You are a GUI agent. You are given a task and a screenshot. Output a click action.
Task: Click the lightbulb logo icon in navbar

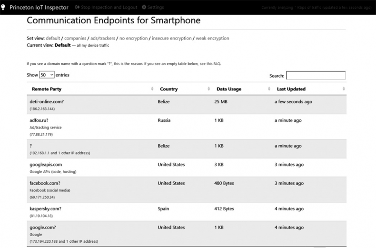[x=4, y=7]
